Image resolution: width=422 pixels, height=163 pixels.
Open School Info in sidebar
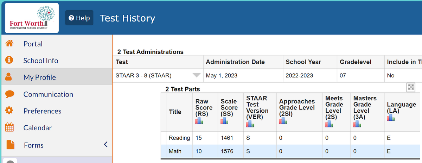(41, 61)
